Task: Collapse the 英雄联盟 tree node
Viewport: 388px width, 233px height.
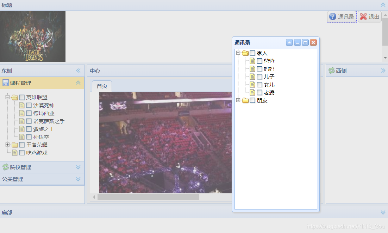Action: 7,97
